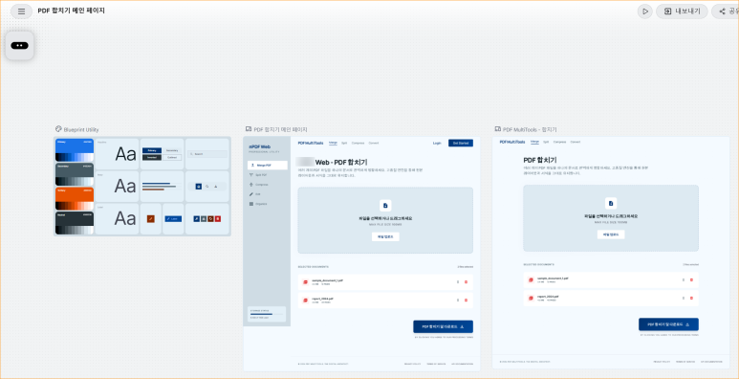This screenshot has height=379, width=739.
Task: Click the blue highlighted icon in Blueprint toolbar
Action: click(x=199, y=187)
